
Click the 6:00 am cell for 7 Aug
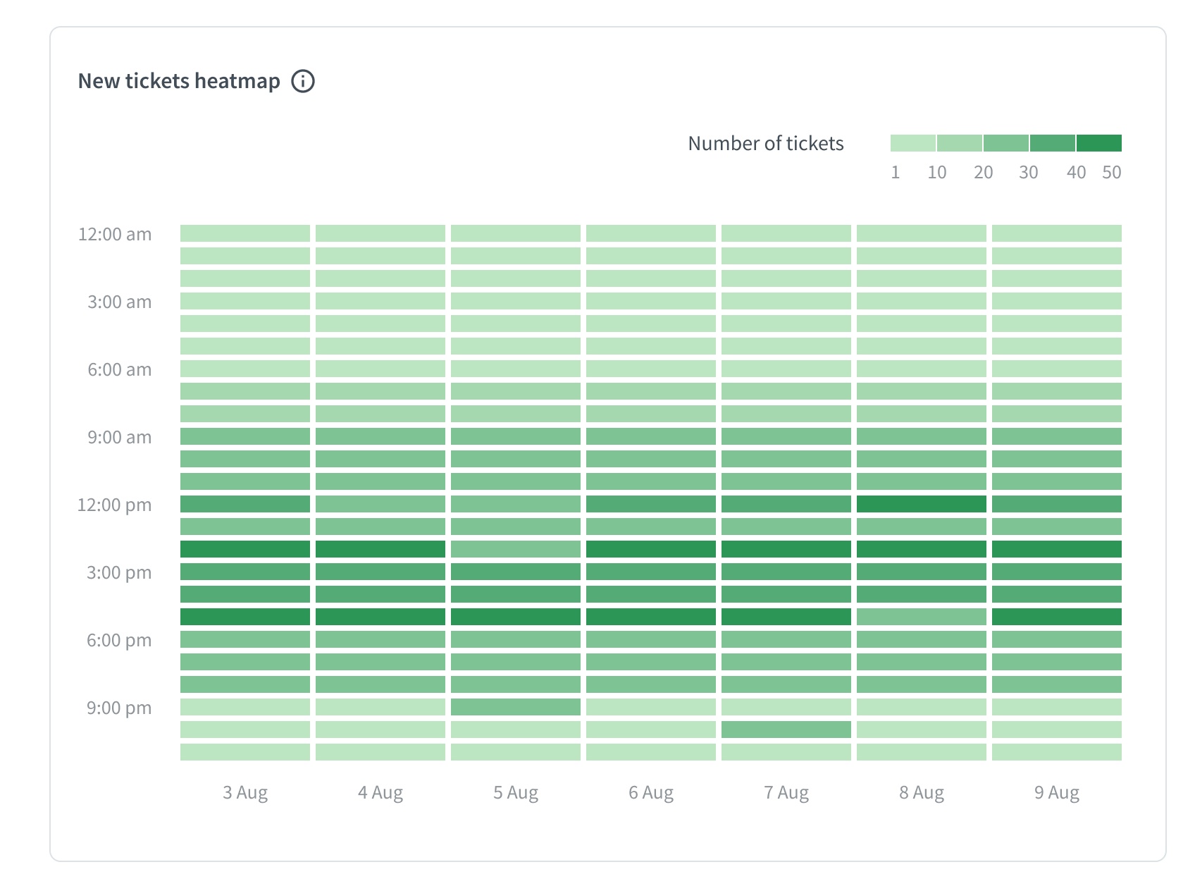(x=786, y=369)
